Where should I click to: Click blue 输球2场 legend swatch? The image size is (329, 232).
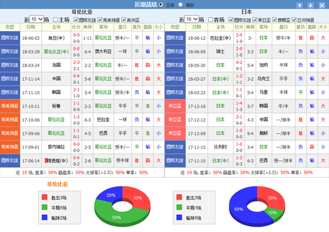point(45,218)
